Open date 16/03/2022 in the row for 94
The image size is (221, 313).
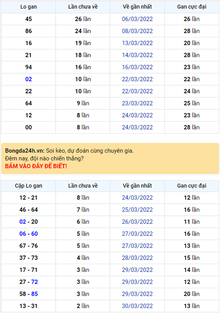137,67
